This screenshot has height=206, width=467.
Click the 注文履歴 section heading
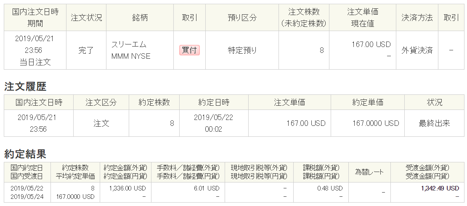click(x=25, y=87)
